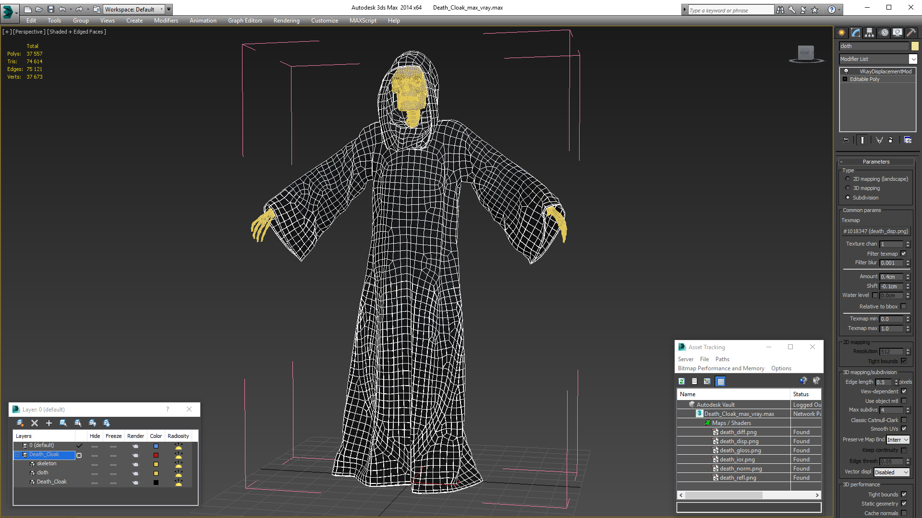The height and width of the screenshot is (518, 922).
Task: Open the Modifier List dropdown
Action: 913,59
